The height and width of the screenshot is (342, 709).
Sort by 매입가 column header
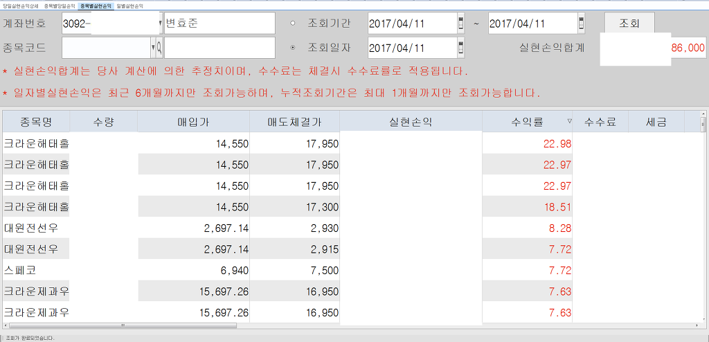point(193,122)
